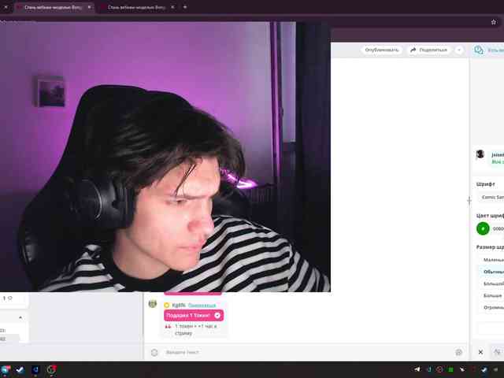Click the Опубликовать button
The height and width of the screenshot is (378, 504).
(381, 50)
